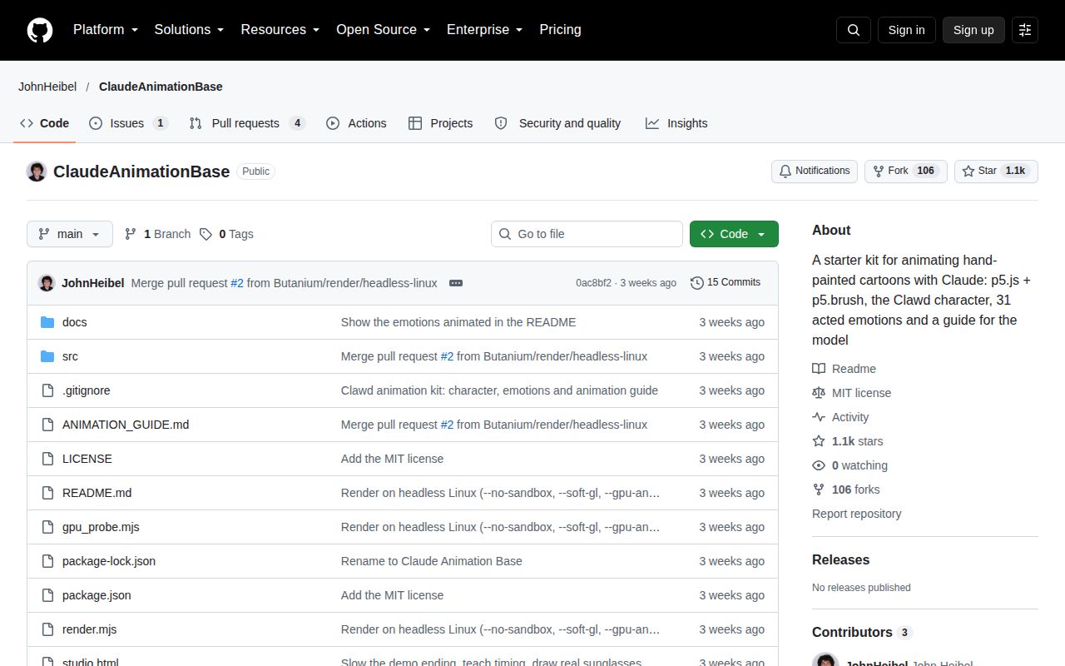This screenshot has width=1065, height=666.
Task: Open the green Code dropdown
Action: tap(734, 234)
